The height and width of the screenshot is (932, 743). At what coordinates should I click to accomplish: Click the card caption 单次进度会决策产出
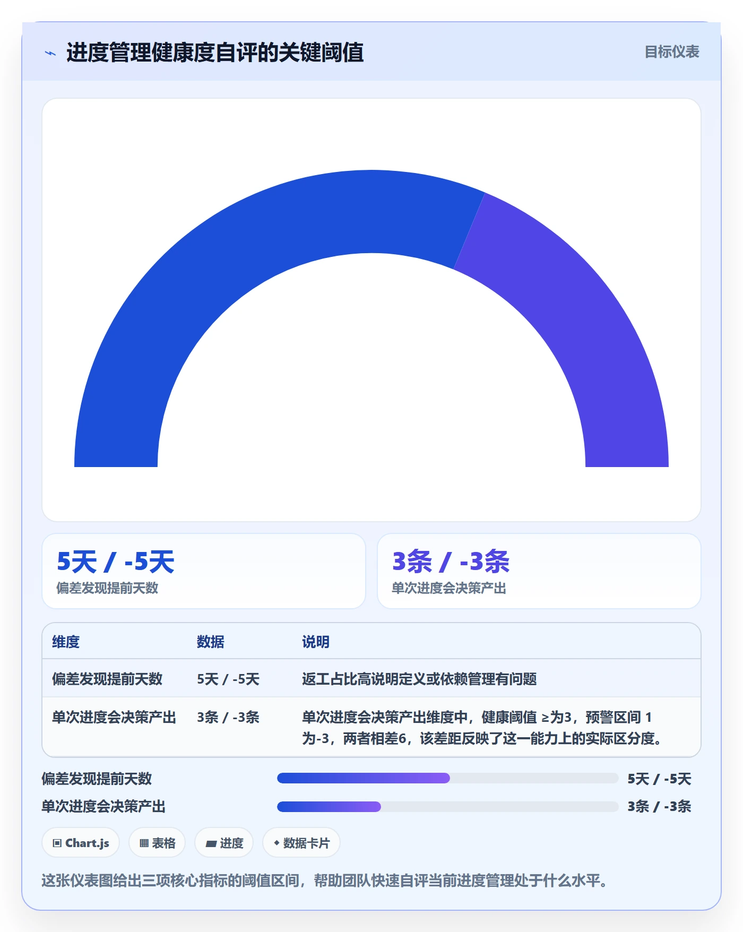tap(449, 588)
